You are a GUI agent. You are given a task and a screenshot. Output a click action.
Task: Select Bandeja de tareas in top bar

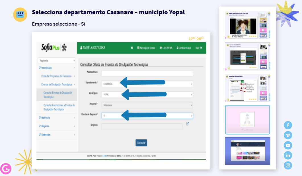[146, 48]
